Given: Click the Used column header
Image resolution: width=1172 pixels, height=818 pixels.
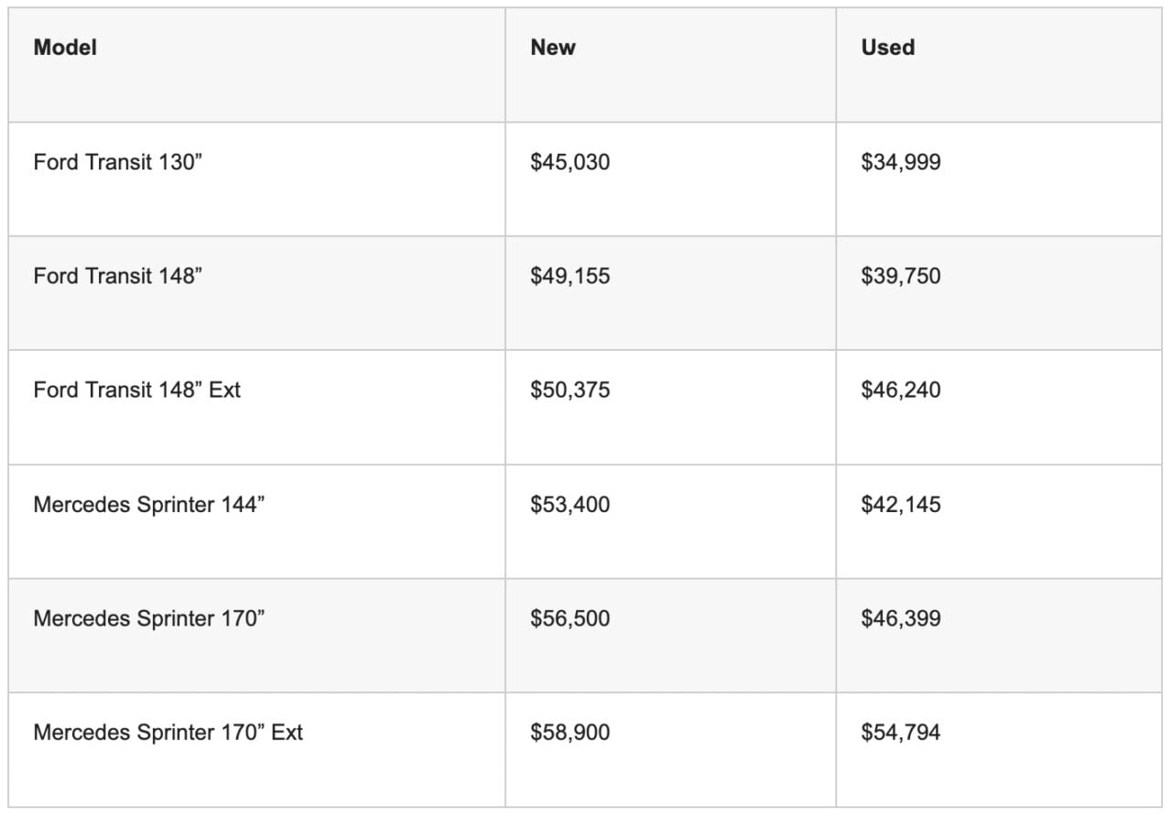Looking at the screenshot, I should [x=887, y=48].
